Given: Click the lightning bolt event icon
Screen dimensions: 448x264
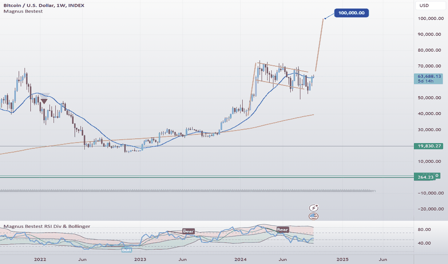Looking at the screenshot, I should pos(314,208).
